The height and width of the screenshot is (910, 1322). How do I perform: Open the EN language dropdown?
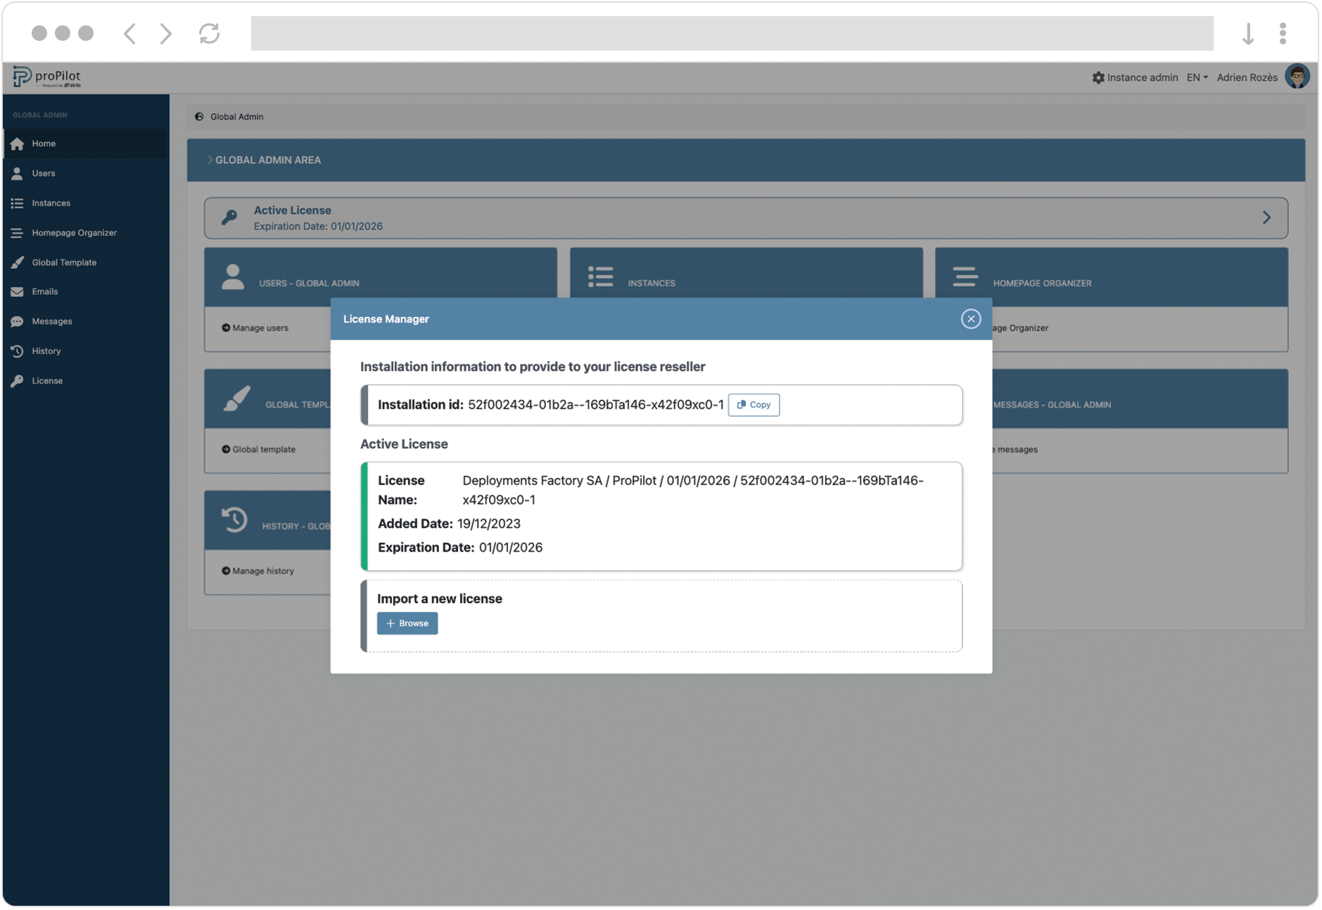(x=1197, y=77)
